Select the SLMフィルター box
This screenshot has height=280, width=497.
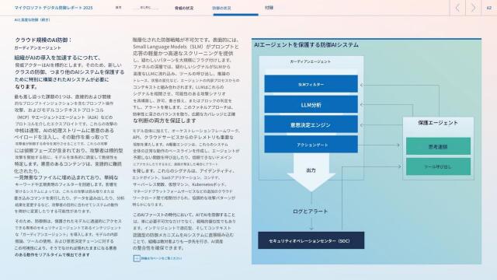311,84
